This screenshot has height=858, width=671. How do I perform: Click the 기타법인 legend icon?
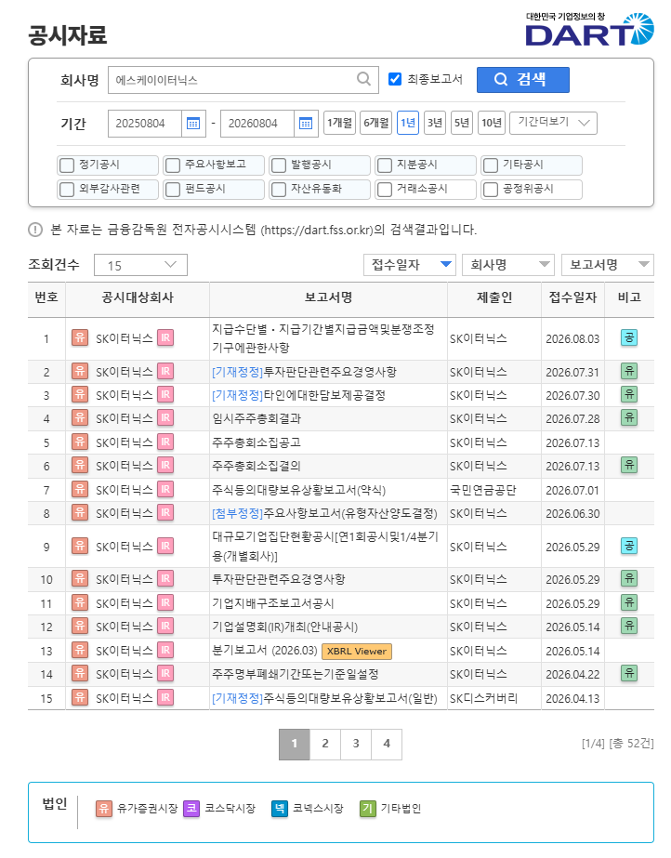(367, 808)
